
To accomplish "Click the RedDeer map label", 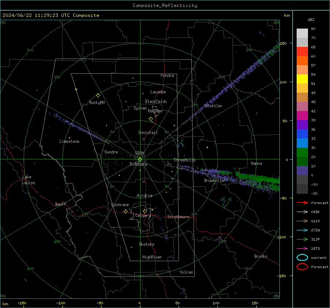I will coord(155,111).
